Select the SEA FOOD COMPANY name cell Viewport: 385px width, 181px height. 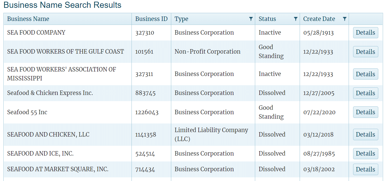(36, 33)
